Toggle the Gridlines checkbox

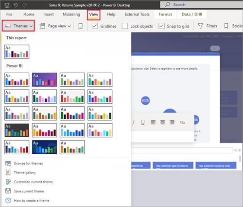click(95, 26)
